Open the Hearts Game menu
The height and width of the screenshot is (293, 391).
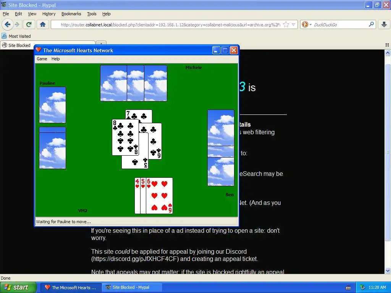coord(42,59)
